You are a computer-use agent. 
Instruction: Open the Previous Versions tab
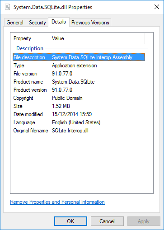click(90, 23)
